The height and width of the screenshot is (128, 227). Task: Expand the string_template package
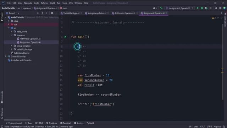coord(12,46)
